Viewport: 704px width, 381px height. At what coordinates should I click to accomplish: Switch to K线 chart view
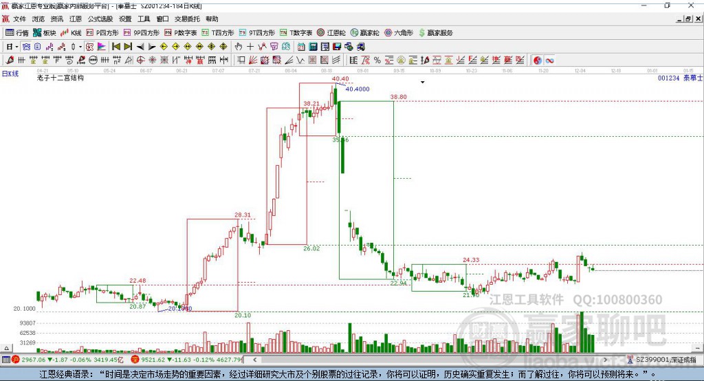(71, 33)
